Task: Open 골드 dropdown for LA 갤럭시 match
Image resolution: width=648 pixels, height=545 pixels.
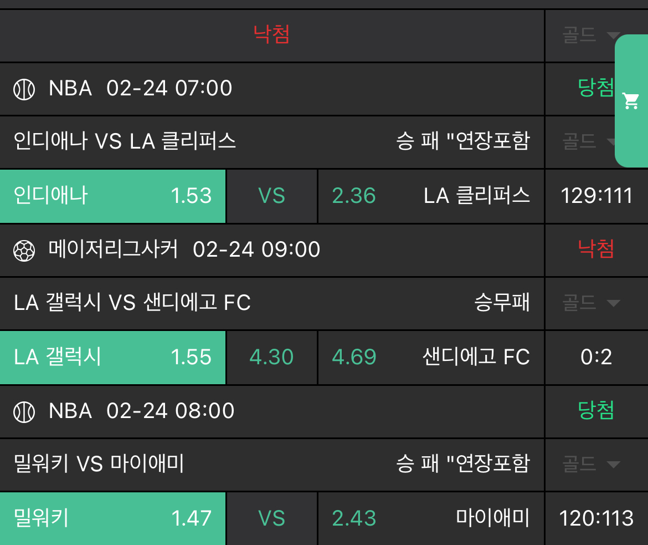Action: click(590, 303)
